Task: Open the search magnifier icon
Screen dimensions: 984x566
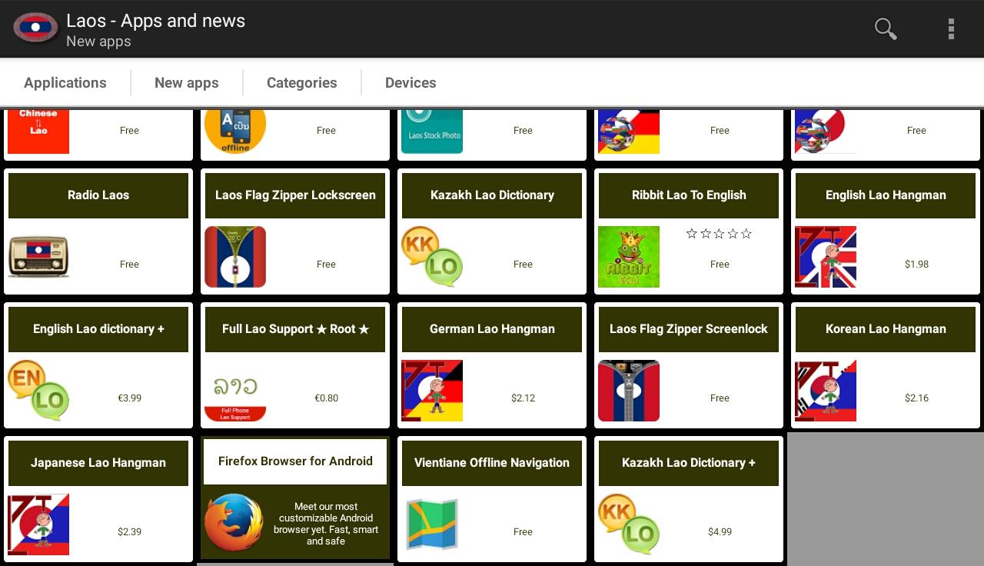Action: pos(886,29)
